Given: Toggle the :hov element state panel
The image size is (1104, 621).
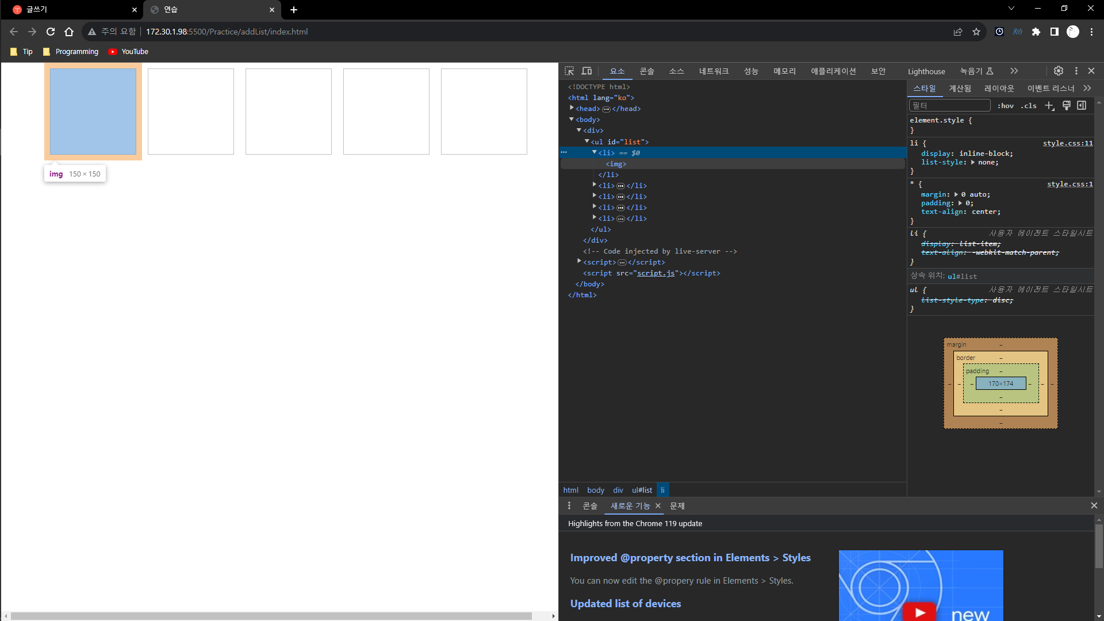Looking at the screenshot, I should (1006, 106).
